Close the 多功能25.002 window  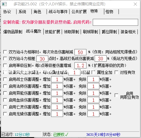pyautogui.click(x=135, y=4)
